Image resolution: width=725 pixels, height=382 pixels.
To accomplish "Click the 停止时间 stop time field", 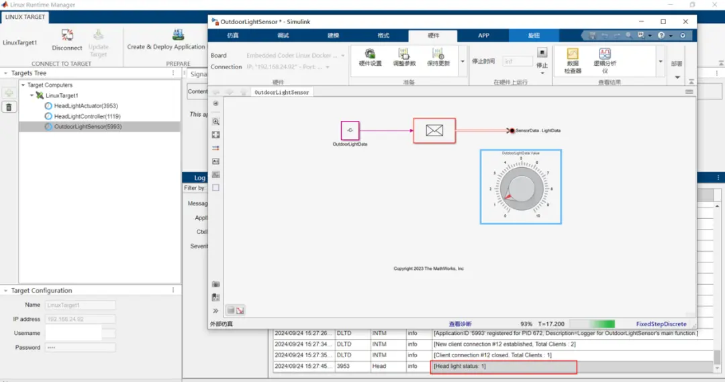I will [517, 61].
